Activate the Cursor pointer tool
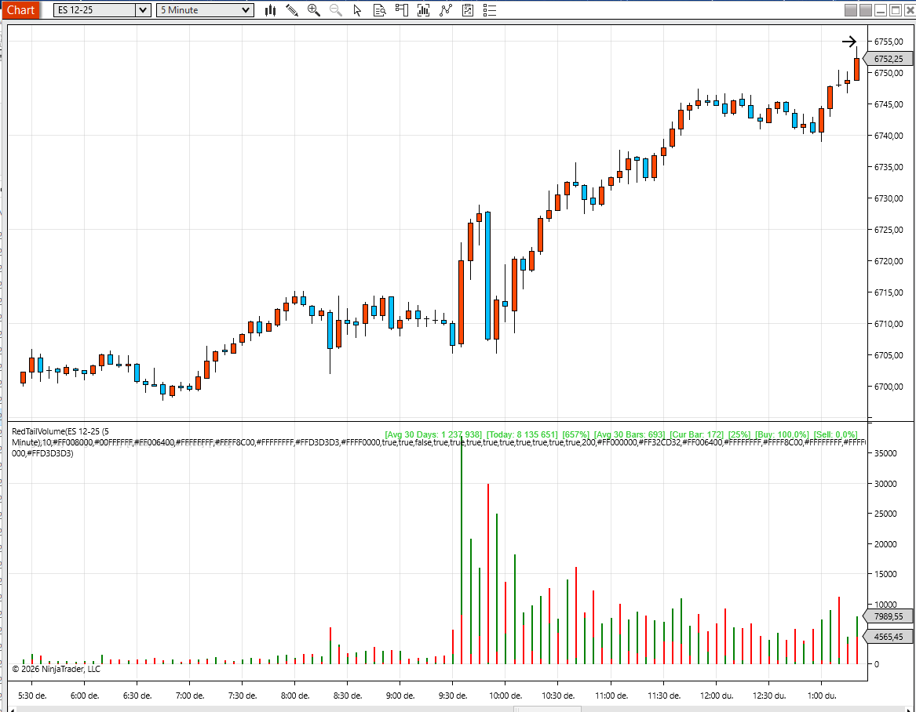 pyautogui.click(x=357, y=10)
